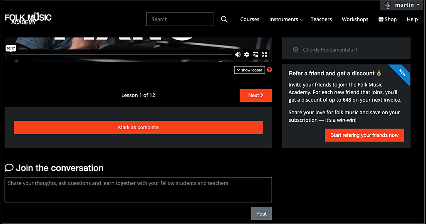Click the search magnifier icon

224,20
